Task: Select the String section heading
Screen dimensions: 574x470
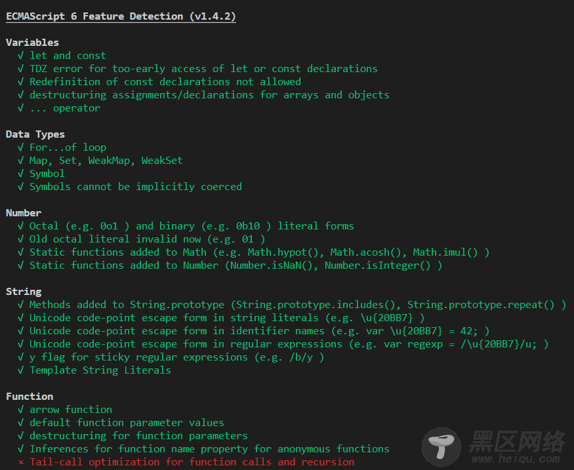Action: coord(24,292)
